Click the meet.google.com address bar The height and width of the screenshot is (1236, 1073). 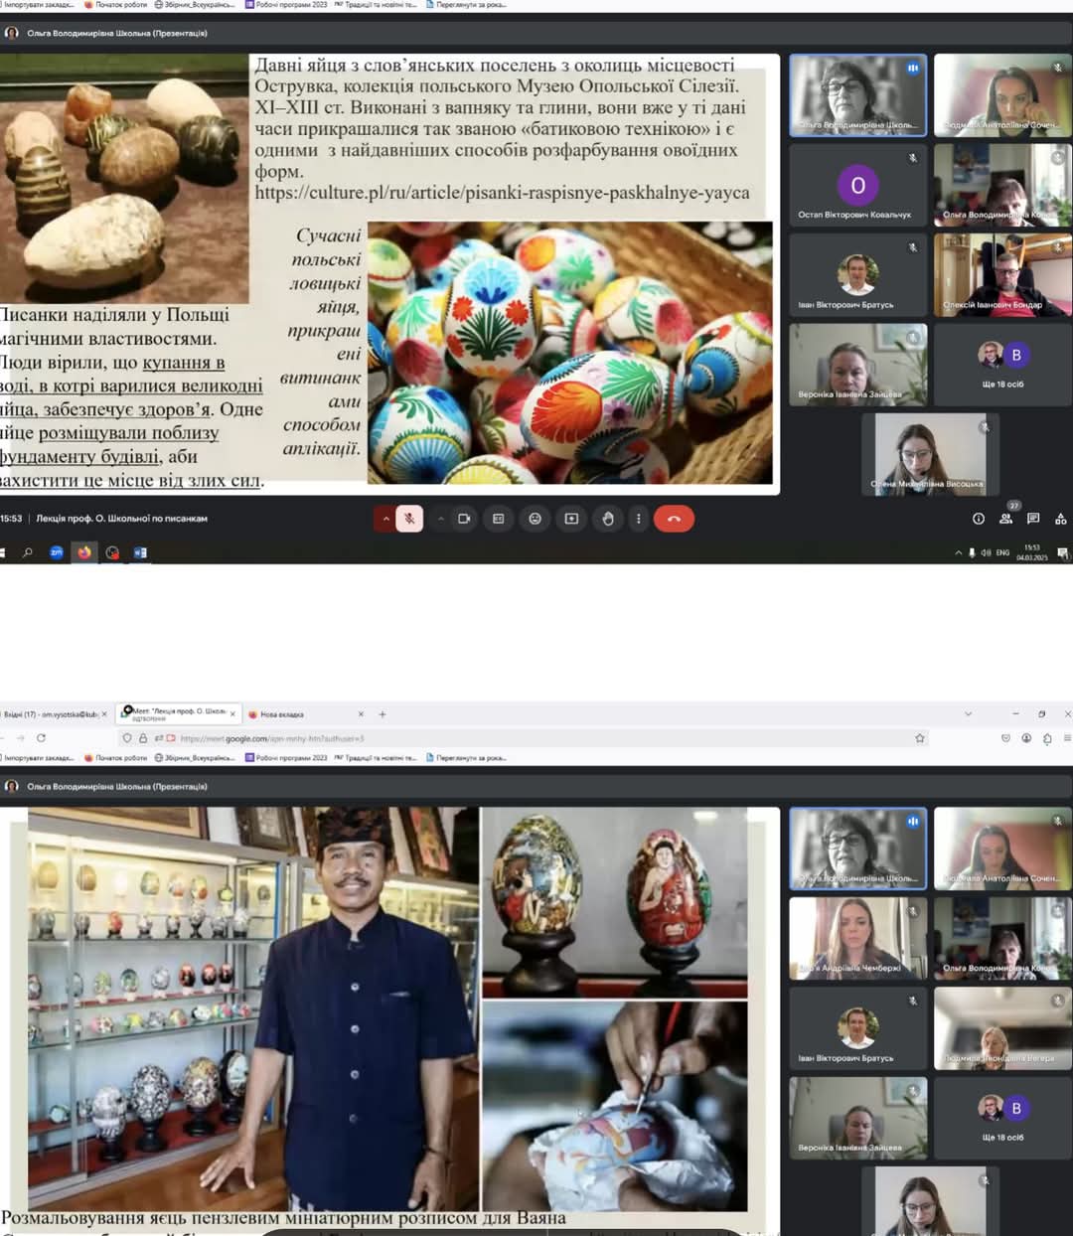[497, 738]
